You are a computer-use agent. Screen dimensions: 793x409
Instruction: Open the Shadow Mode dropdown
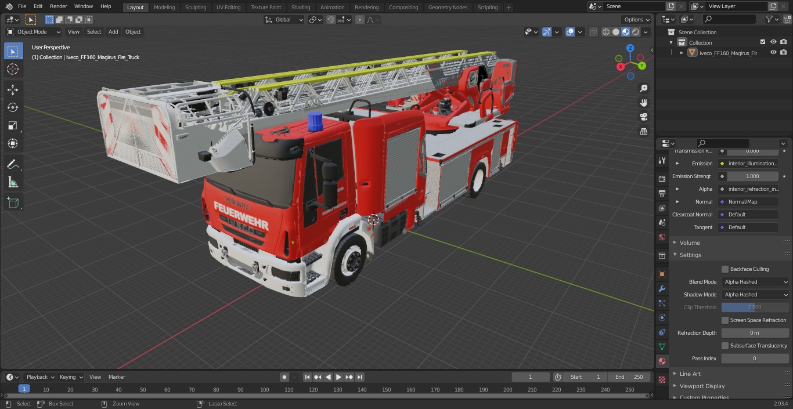click(x=755, y=295)
